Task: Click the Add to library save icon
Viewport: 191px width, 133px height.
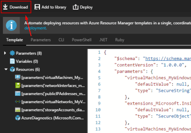Action: click(x=37, y=7)
